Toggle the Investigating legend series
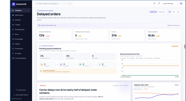This screenshot has height=101, width=186. [x=131, y=58]
